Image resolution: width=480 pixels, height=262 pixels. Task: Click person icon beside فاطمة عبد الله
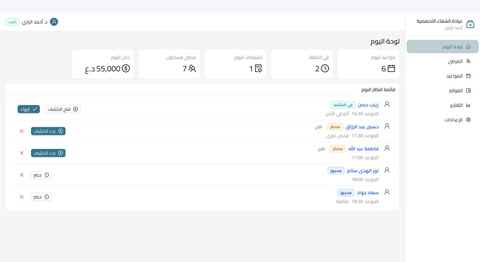tap(387, 148)
